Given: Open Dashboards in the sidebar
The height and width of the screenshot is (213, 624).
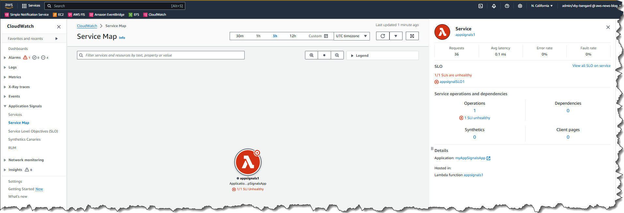Looking at the screenshot, I should (18, 49).
